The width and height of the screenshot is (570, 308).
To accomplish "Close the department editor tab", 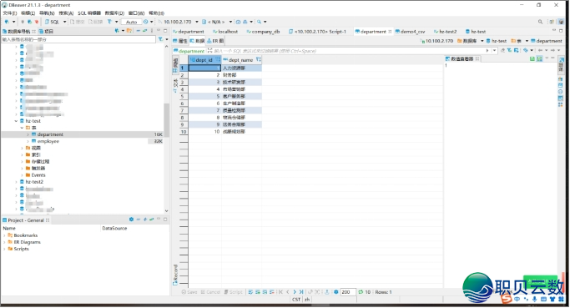I will [x=390, y=32].
